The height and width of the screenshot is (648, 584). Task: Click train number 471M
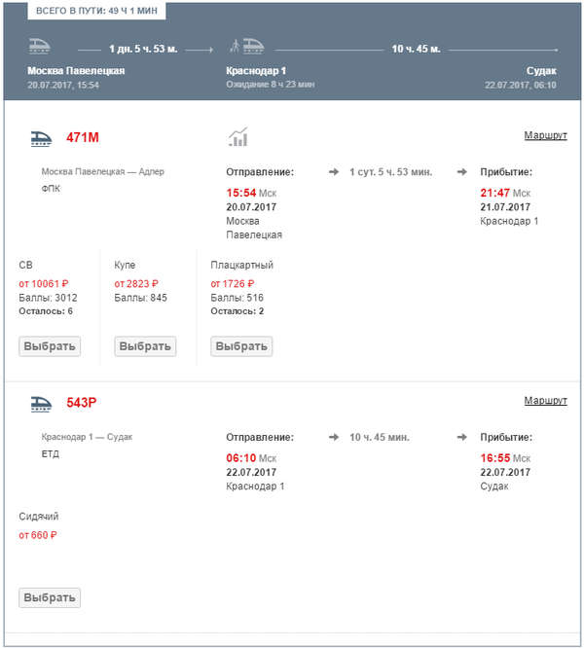(x=83, y=138)
